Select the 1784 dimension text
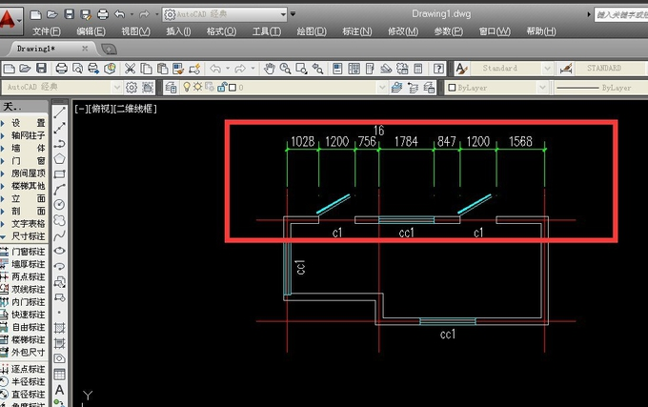This screenshot has height=407, width=648. click(x=406, y=142)
